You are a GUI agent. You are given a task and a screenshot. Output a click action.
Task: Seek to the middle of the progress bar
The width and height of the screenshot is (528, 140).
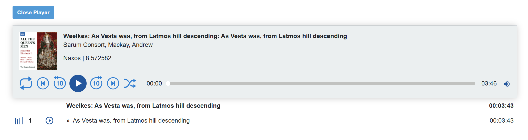(322, 83)
